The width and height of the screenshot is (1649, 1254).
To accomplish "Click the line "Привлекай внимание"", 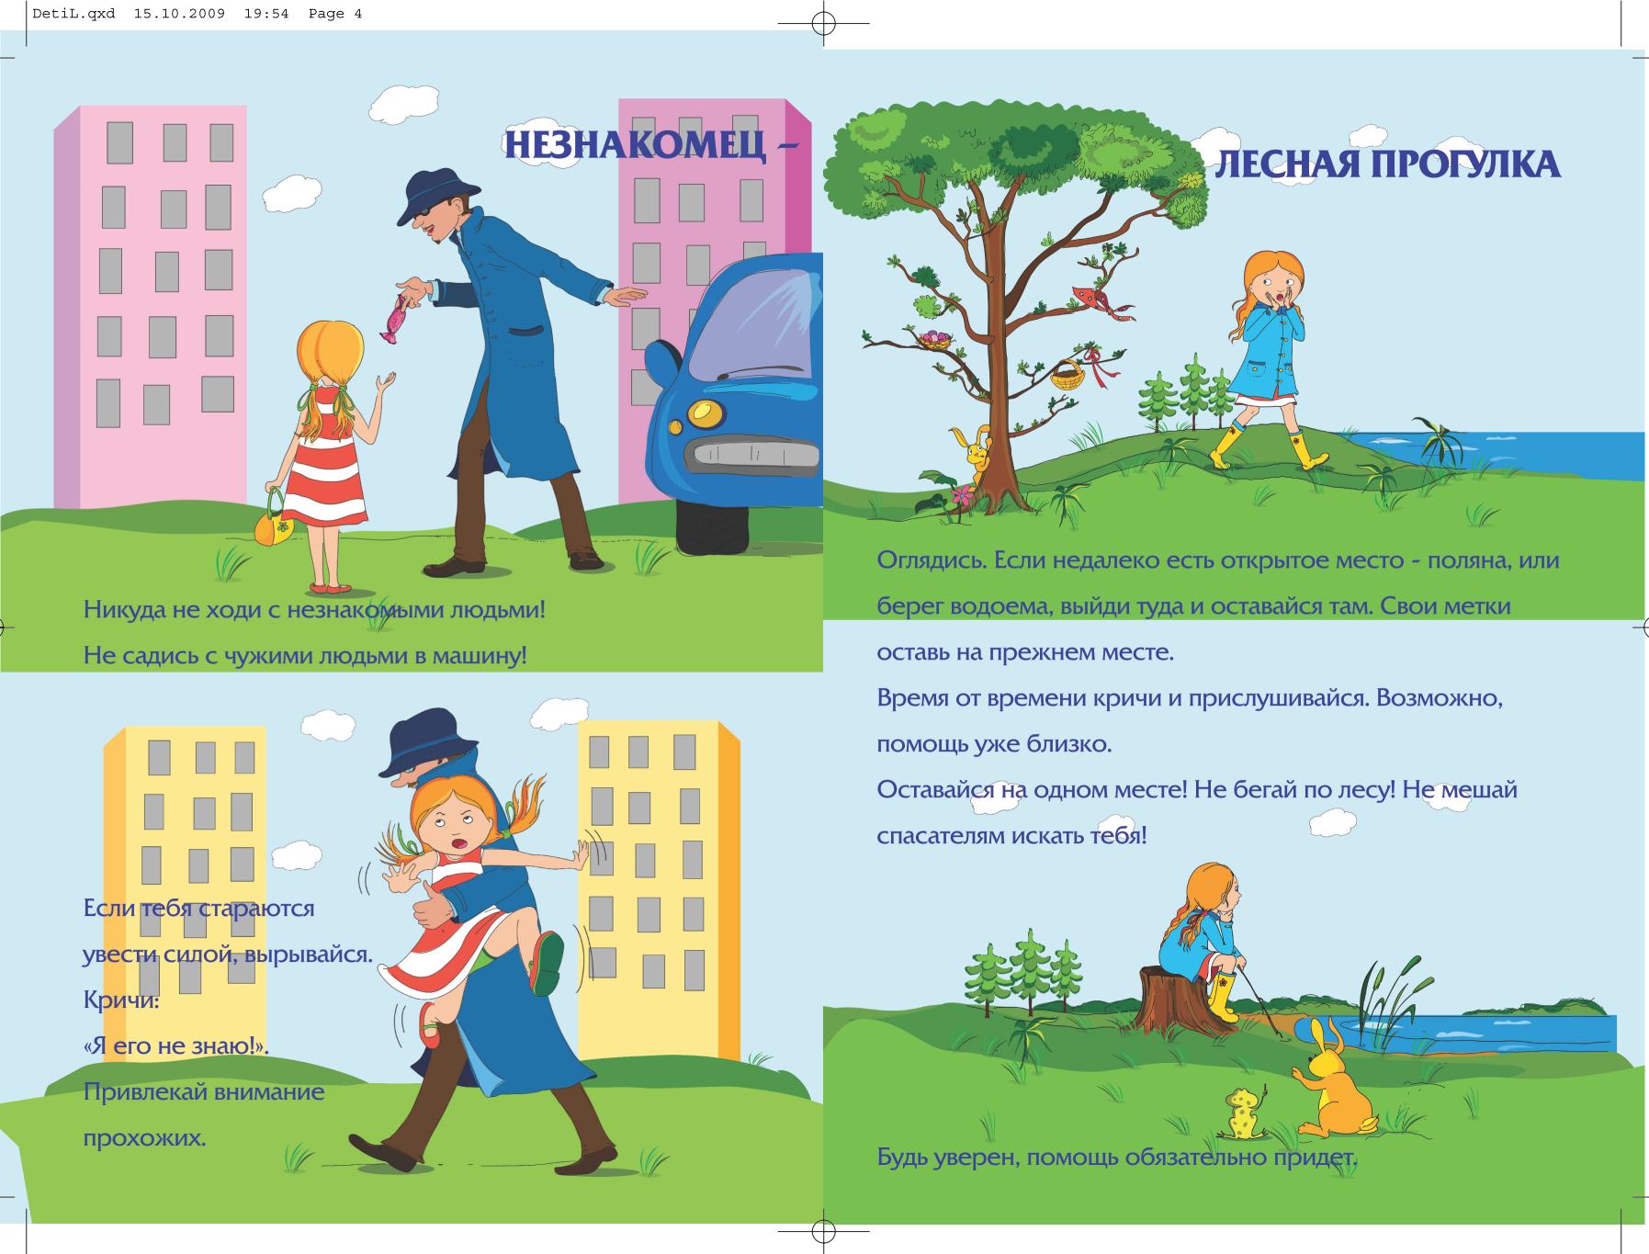I will [x=204, y=1092].
